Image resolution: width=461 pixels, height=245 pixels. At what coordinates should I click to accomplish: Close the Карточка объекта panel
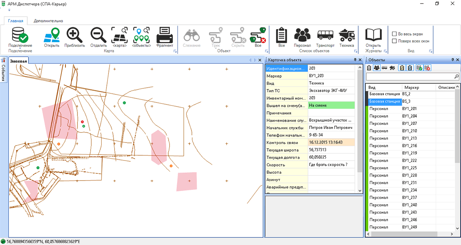pyautogui.click(x=360, y=60)
